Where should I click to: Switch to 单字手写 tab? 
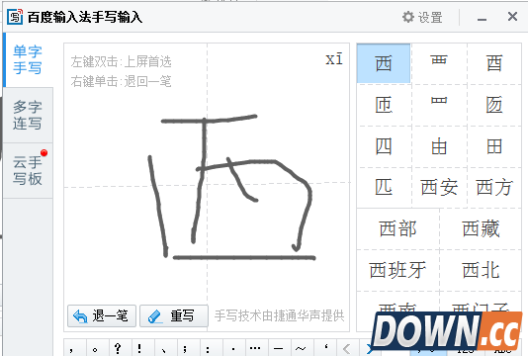coord(28,60)
